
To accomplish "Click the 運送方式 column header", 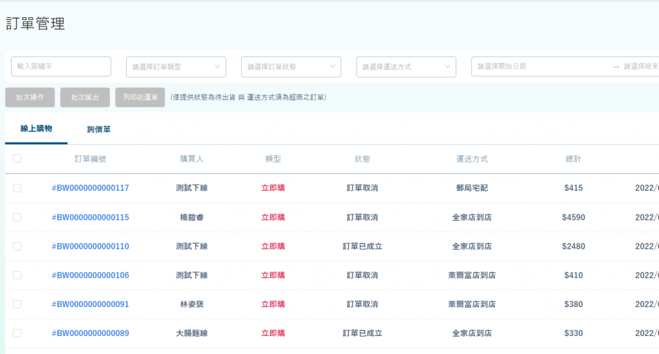I will (472, 159).
